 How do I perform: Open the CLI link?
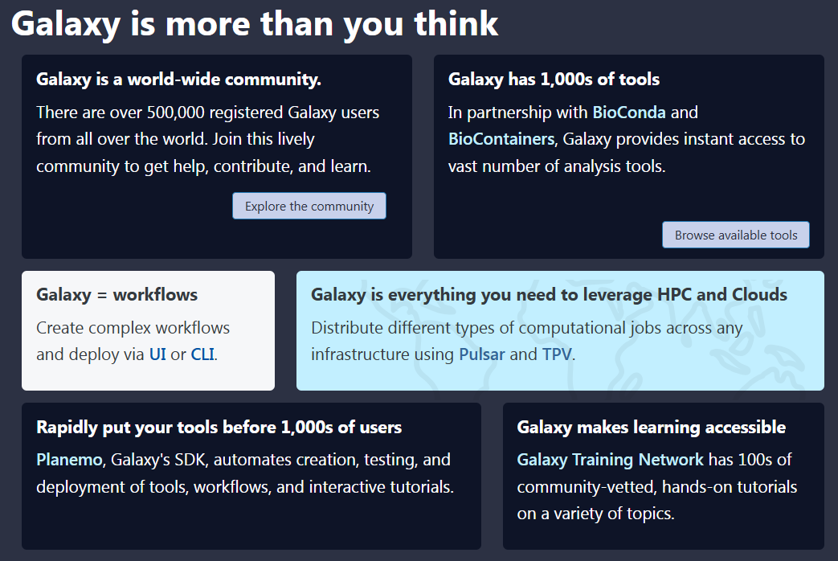202,354
